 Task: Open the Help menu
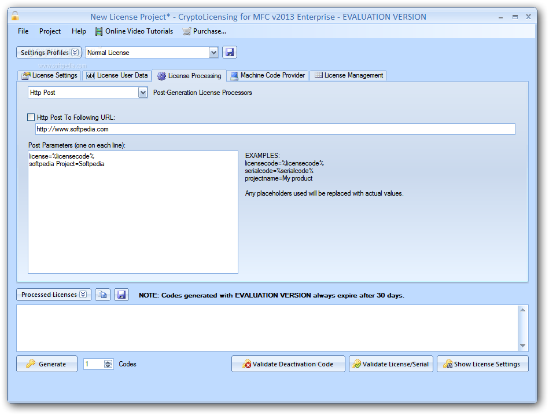79,31
